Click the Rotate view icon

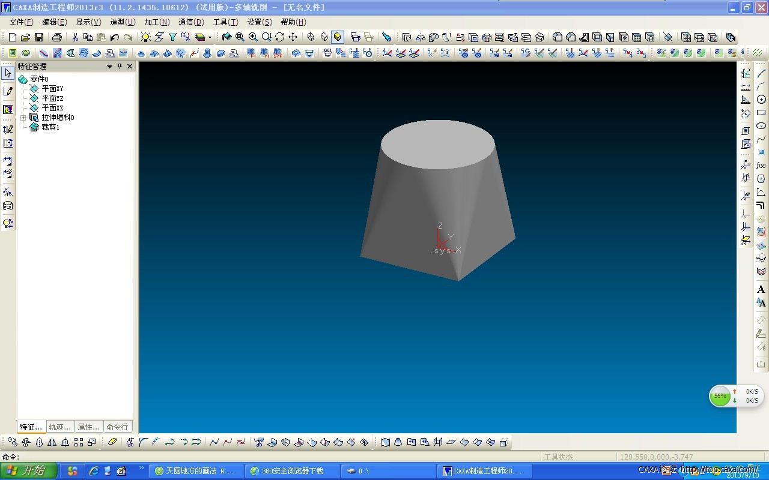point(280,37)
